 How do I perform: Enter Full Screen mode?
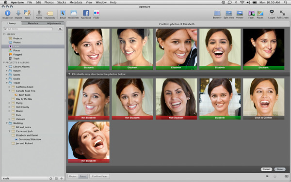pos(282,13)
